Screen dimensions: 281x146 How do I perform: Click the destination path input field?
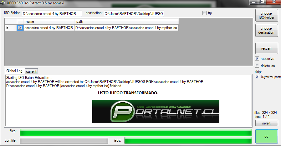click(x=134, y=14)
